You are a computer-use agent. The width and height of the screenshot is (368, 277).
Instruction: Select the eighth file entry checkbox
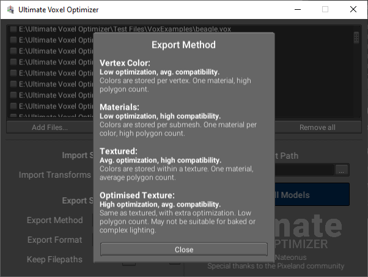pyautogui.click(x=13, y=107)
